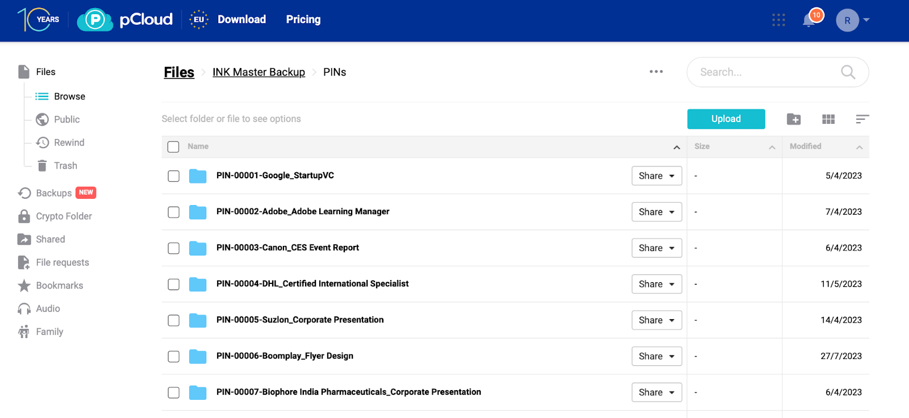
Task: Sort by Name column arrow
Action: click(677, 147)
